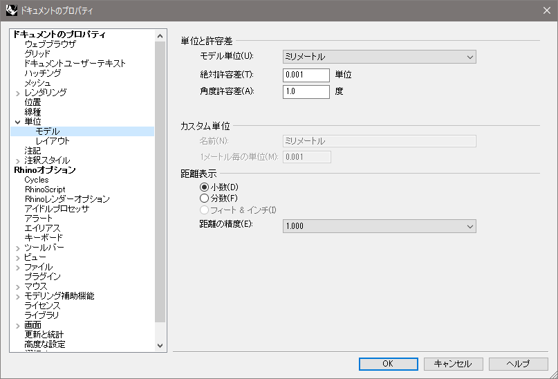The height and width of the screenshot is (379, 558).
Task: Select 分数(F) radio button
Action: 204,198
